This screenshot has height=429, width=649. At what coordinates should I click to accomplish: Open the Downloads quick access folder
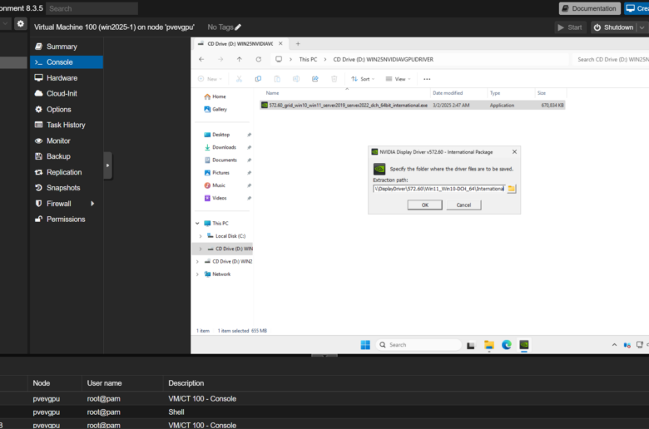220,147
